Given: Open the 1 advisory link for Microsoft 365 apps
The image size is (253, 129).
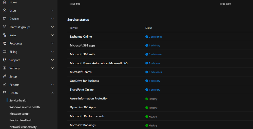Looking at the screenshot, I should click(154, 45).
